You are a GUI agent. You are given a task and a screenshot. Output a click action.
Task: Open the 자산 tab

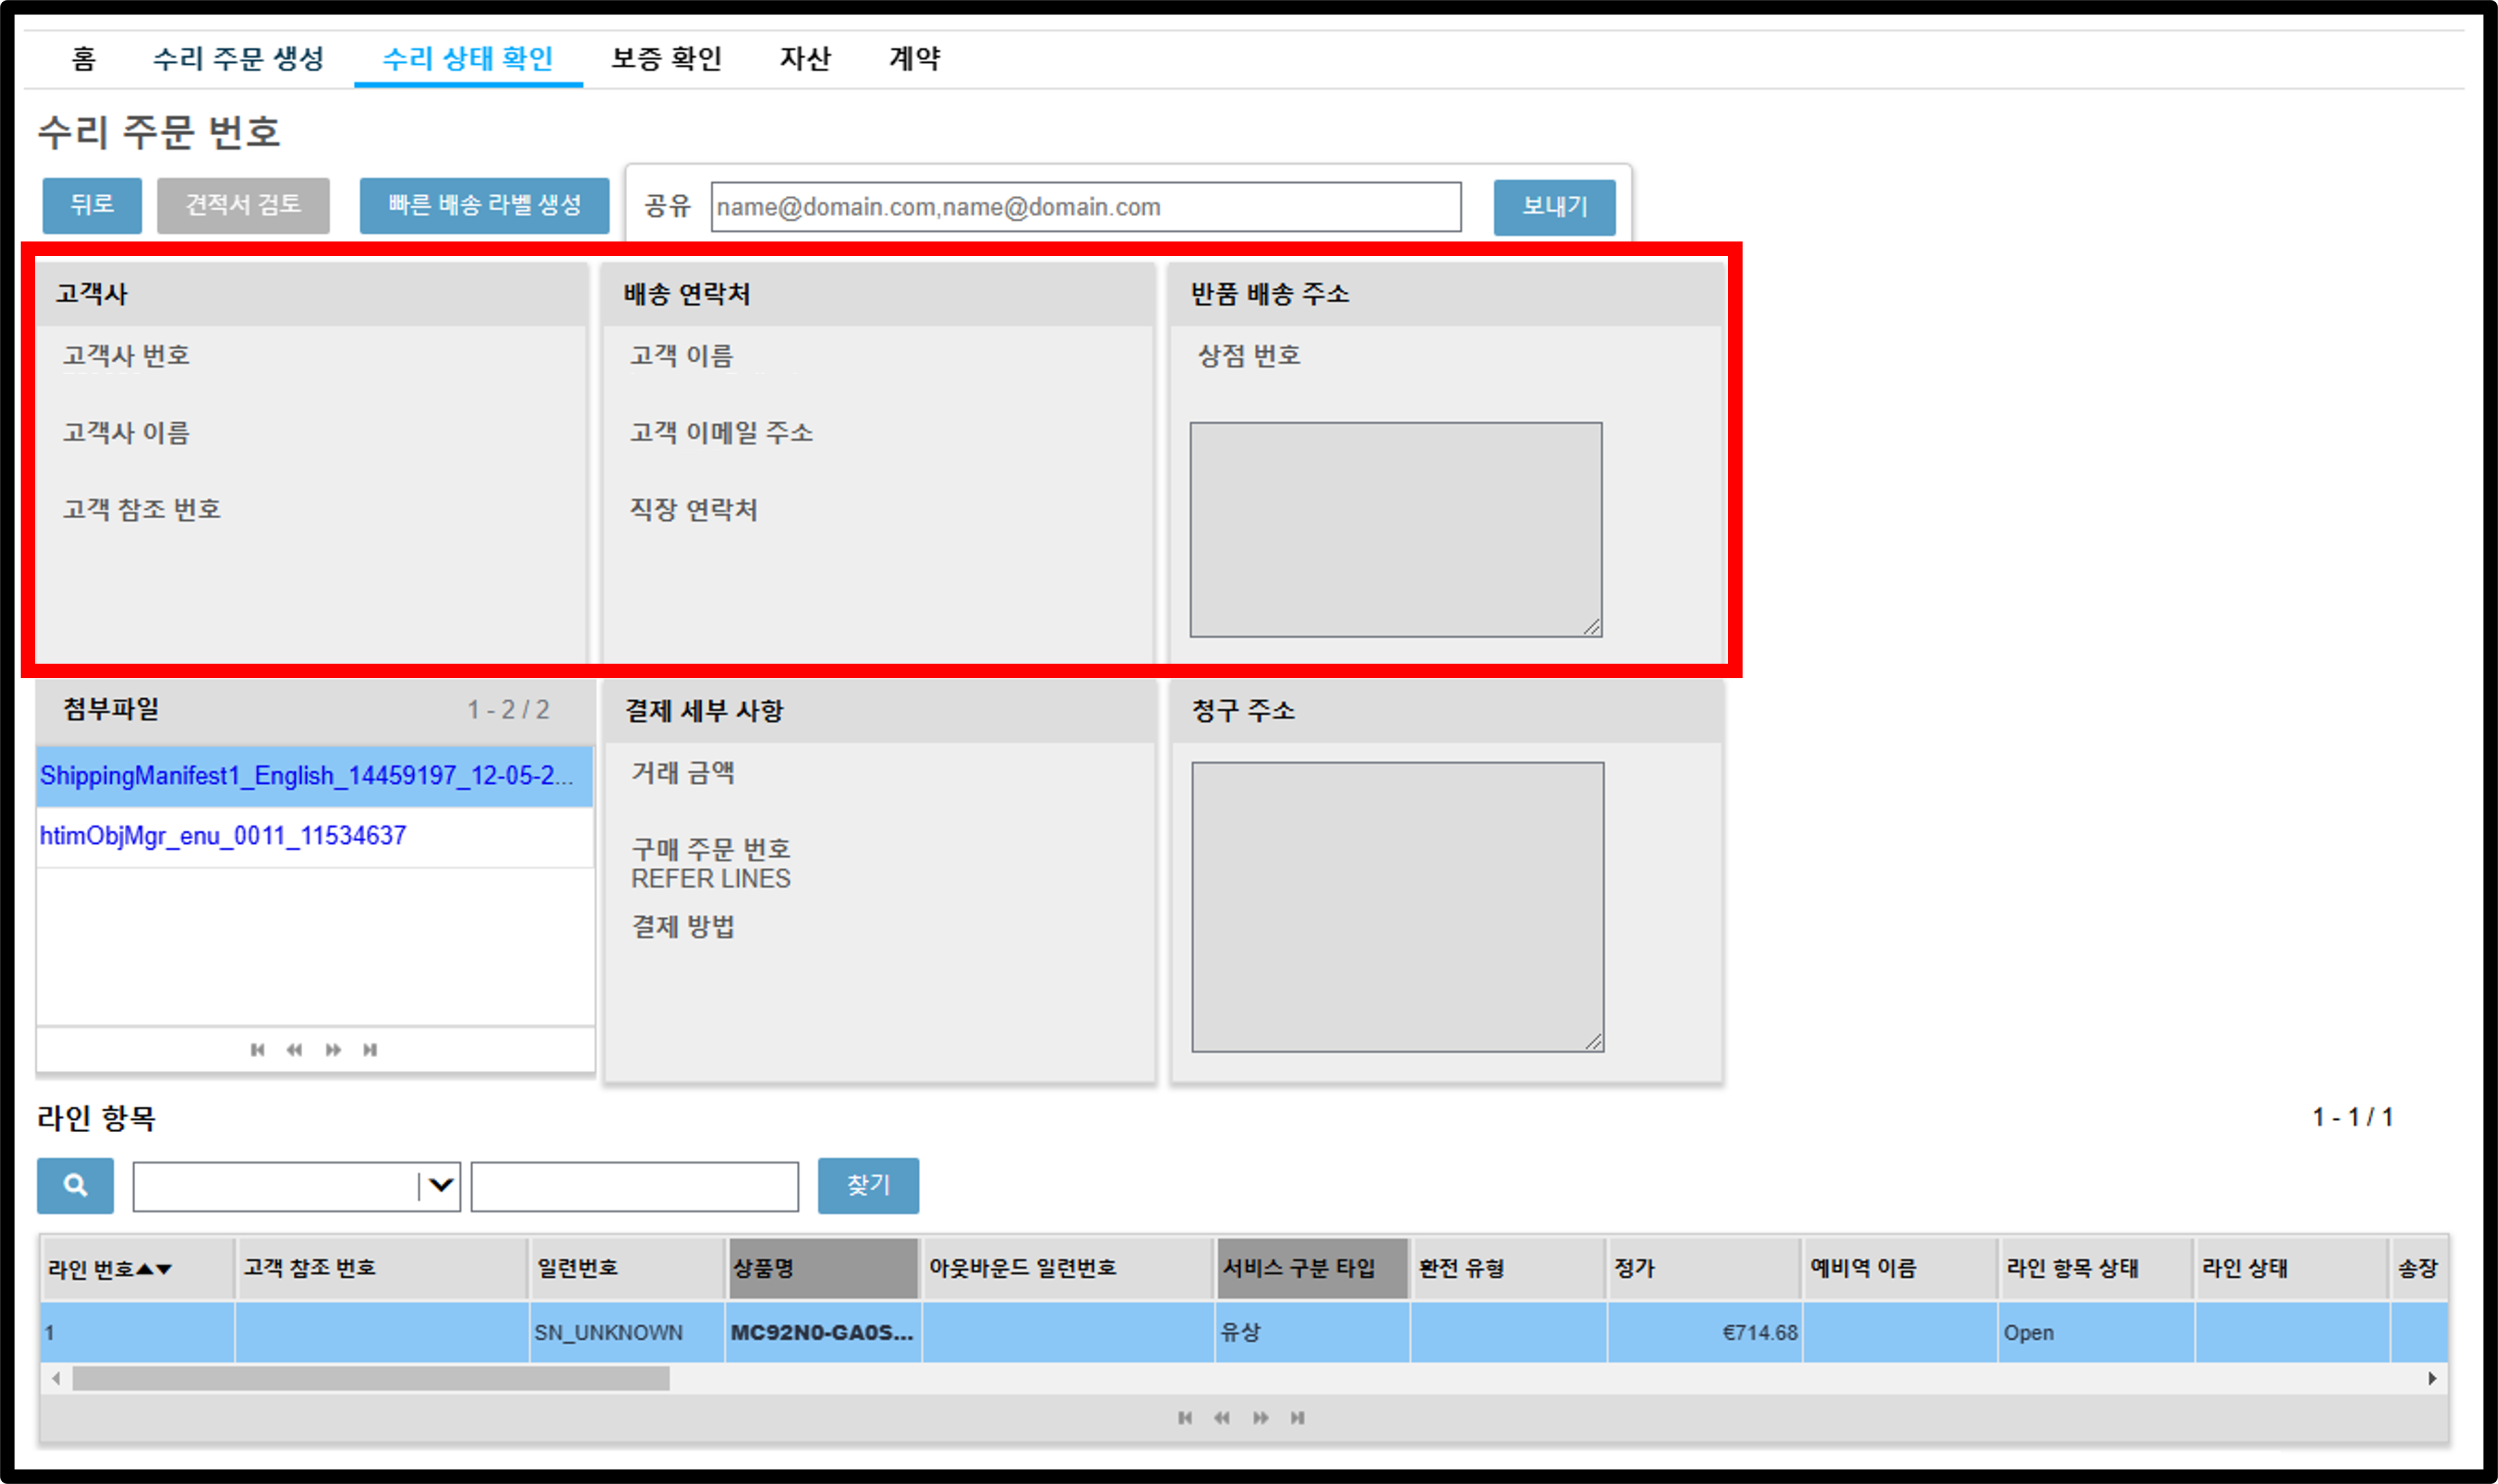pos(806,58)
